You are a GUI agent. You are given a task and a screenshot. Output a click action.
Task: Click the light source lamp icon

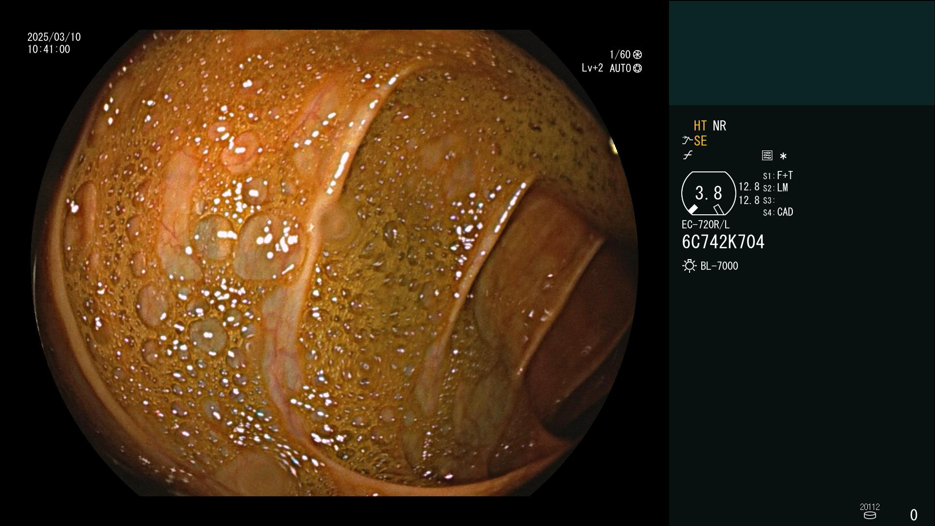[x=690, y=266]
